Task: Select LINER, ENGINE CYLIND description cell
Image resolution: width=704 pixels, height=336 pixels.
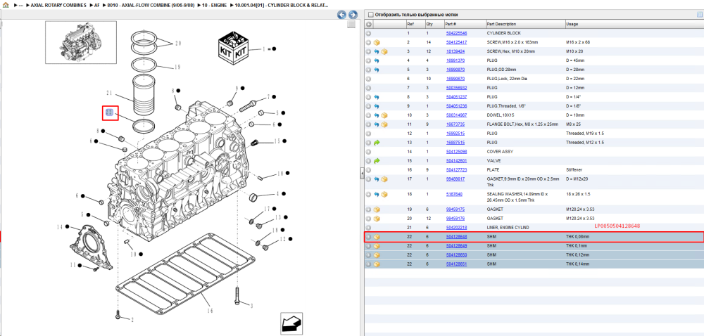Action: point(508,228)
